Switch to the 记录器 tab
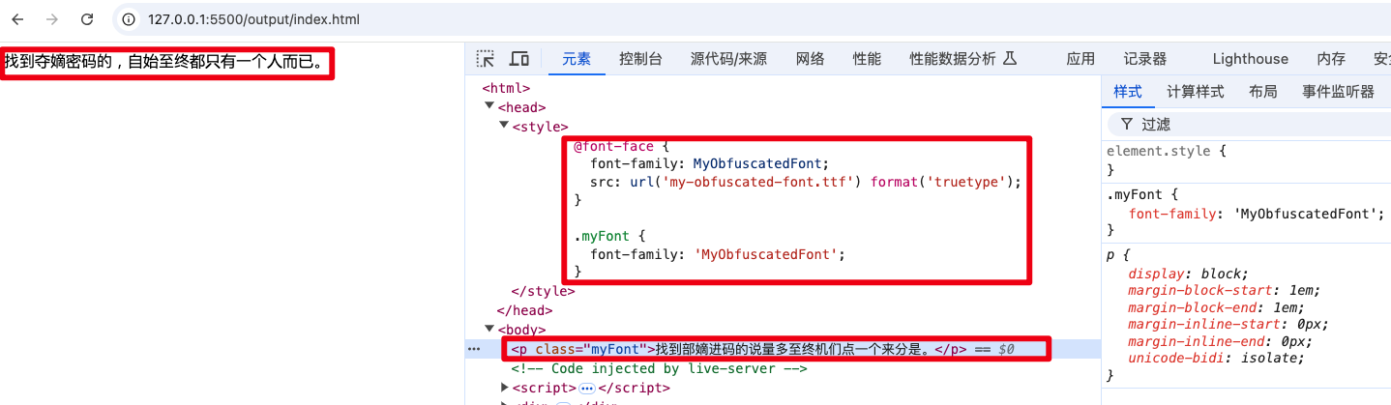 pyautogui.click(x=1145, y=59)
